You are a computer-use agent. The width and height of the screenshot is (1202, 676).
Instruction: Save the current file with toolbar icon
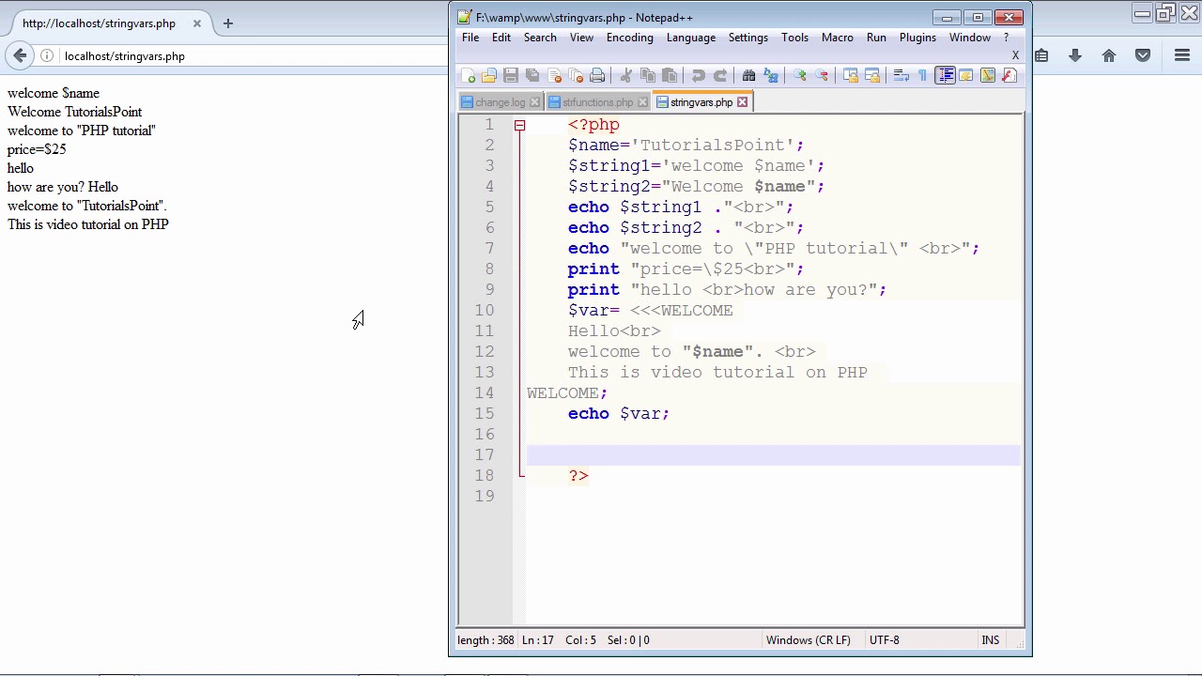pyautogui.click(x=511, y=76)
